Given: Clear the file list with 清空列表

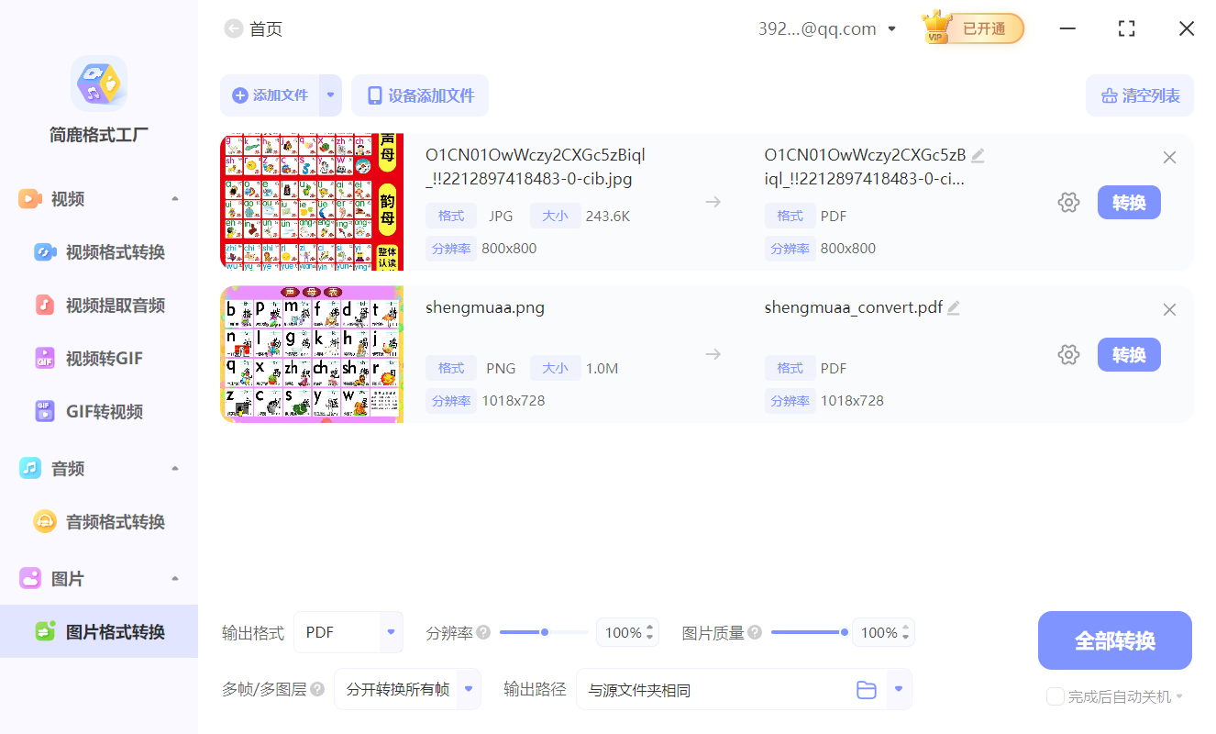Looking at the screenshot, I should click(1139, 95).
